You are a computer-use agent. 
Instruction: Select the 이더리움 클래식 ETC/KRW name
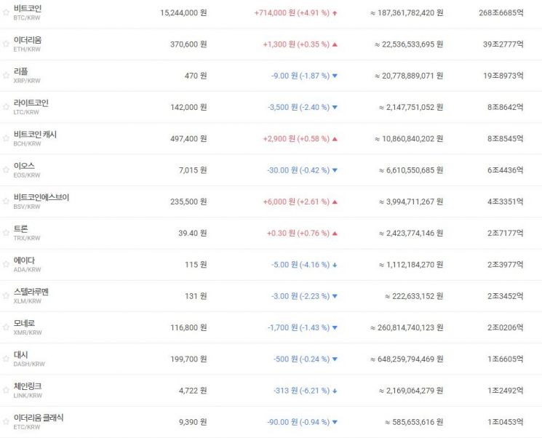[39, 418]
